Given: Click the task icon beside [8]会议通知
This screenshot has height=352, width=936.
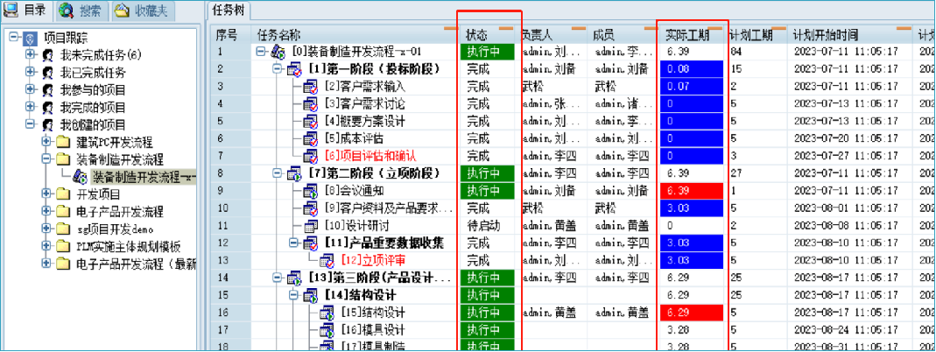Looking at the screenshot, I should [x=311, y=191].
